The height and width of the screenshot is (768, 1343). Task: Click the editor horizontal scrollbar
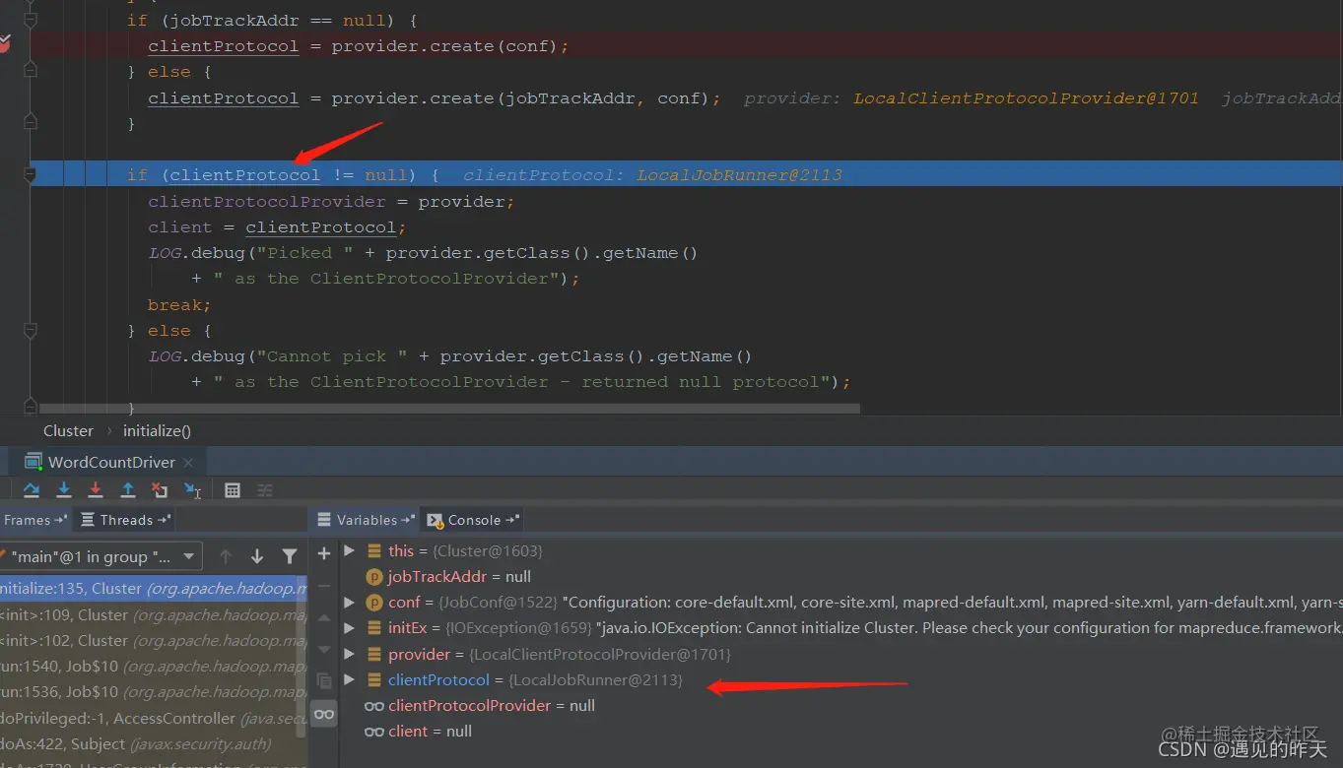tap(450, 408)
